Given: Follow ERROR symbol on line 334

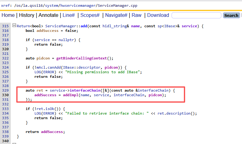Looking at the screenshot, I should tap(49, 113).
